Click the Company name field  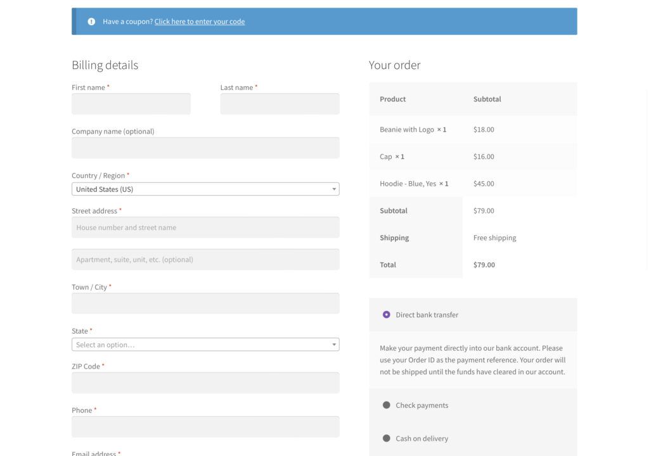point(205,148)
